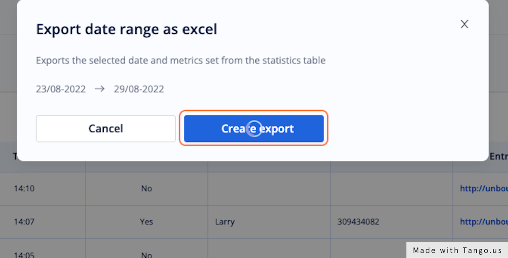The image size is (508, 258).
Task: Click the Create export button
Action: pyautogui.click(x=254, y=129)
